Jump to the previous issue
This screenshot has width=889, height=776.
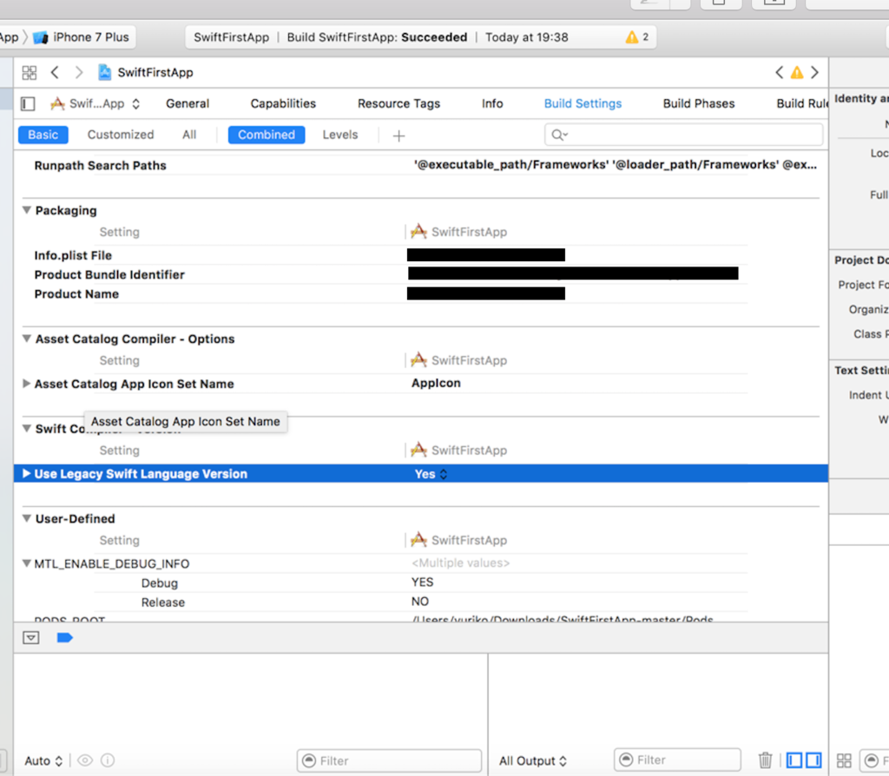click(x=779, y=73)
